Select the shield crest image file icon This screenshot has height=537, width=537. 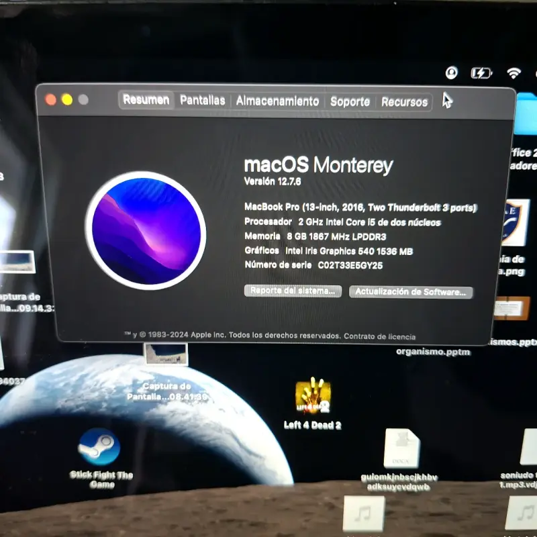pos(516,223)
